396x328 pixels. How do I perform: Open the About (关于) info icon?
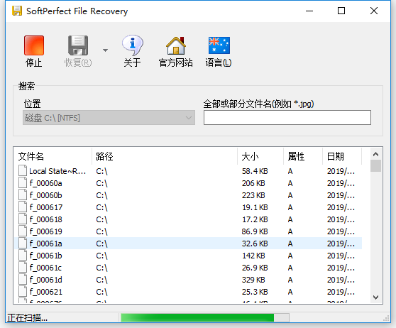coord(132,45)
